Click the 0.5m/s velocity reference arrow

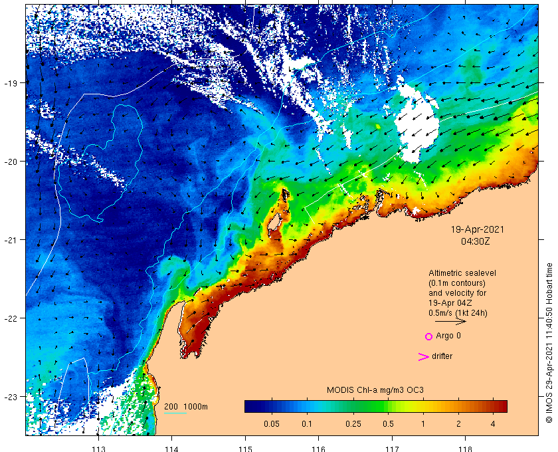[x=450, y=321]
